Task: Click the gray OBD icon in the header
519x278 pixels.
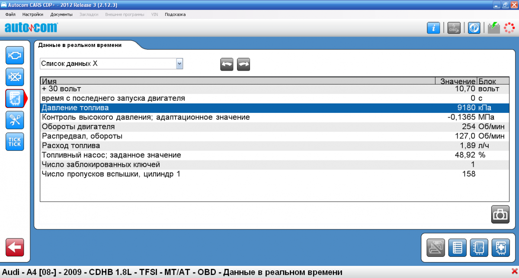Action: point(454,28)
